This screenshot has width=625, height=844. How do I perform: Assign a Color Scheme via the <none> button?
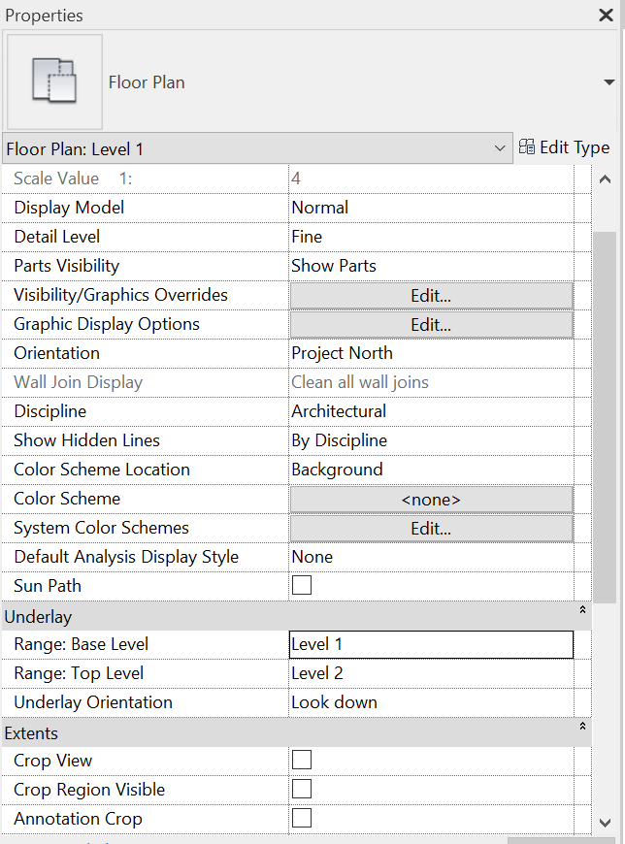point(430,498)
